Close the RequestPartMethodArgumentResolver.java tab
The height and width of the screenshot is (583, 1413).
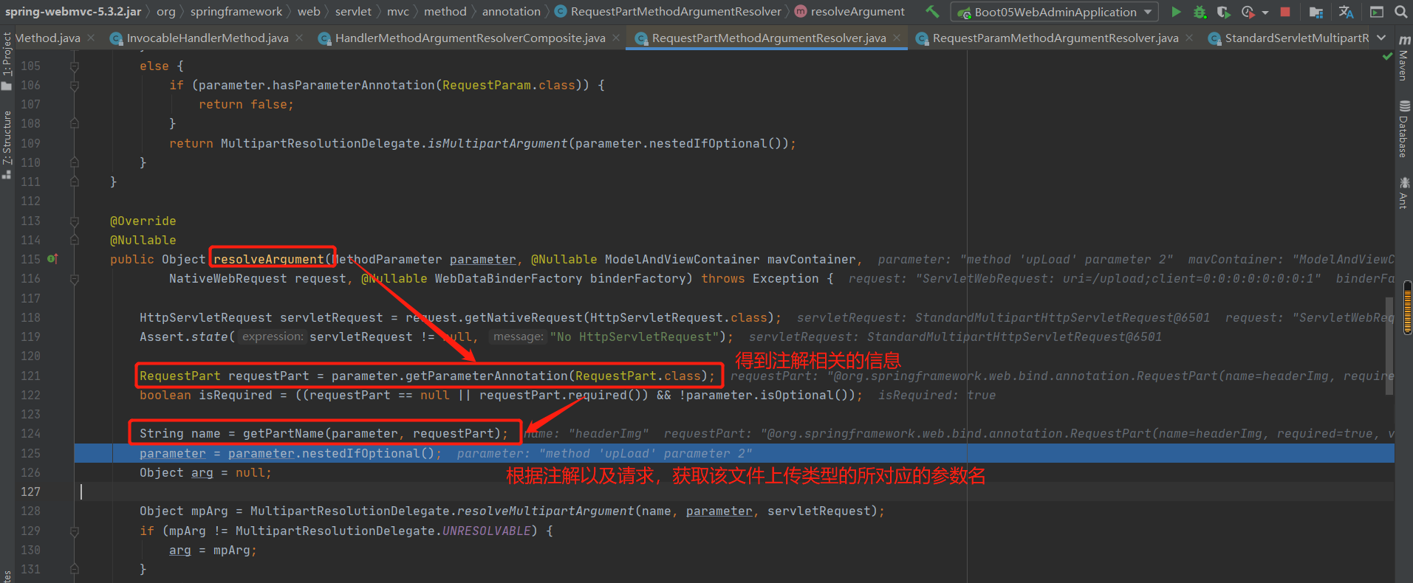coord(897,38)
